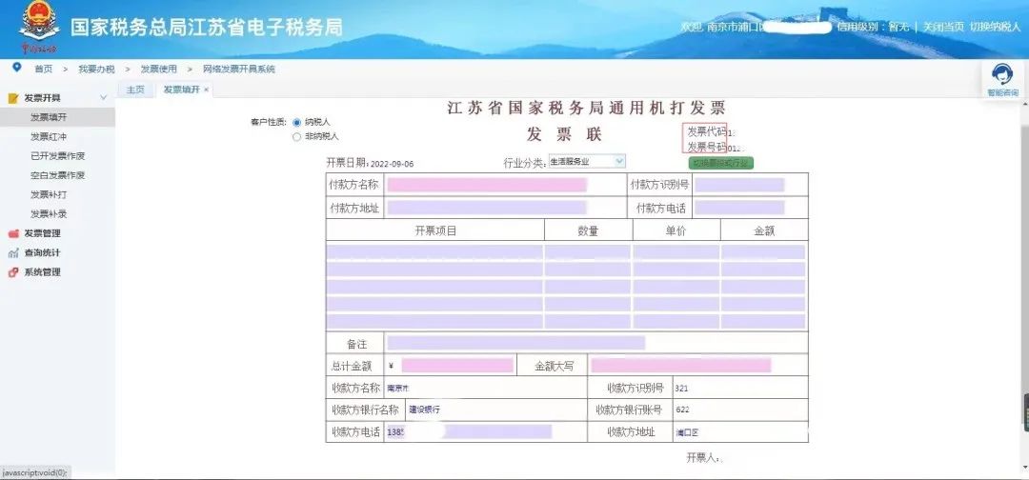Screen dimensions: 1029x480
Task: Click the 付款方电话 input field
Action: (x=739, y=209)
